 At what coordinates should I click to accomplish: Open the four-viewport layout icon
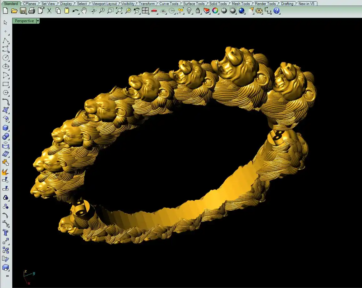coord(145,11)
